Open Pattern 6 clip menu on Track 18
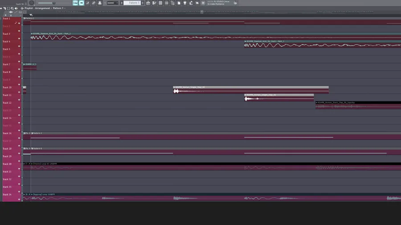Screen dimensions: 401x225 coord(32,149)
